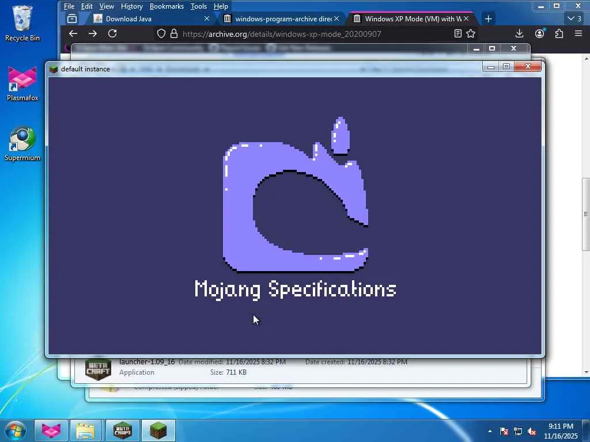The image size is (590, 442).
Task: Reload the archive.org page
Action: tap(112, 33)
